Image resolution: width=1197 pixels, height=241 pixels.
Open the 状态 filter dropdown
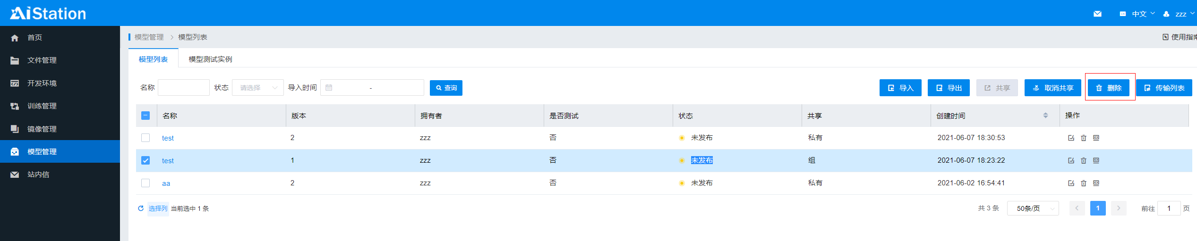click(x=258, y=88)
